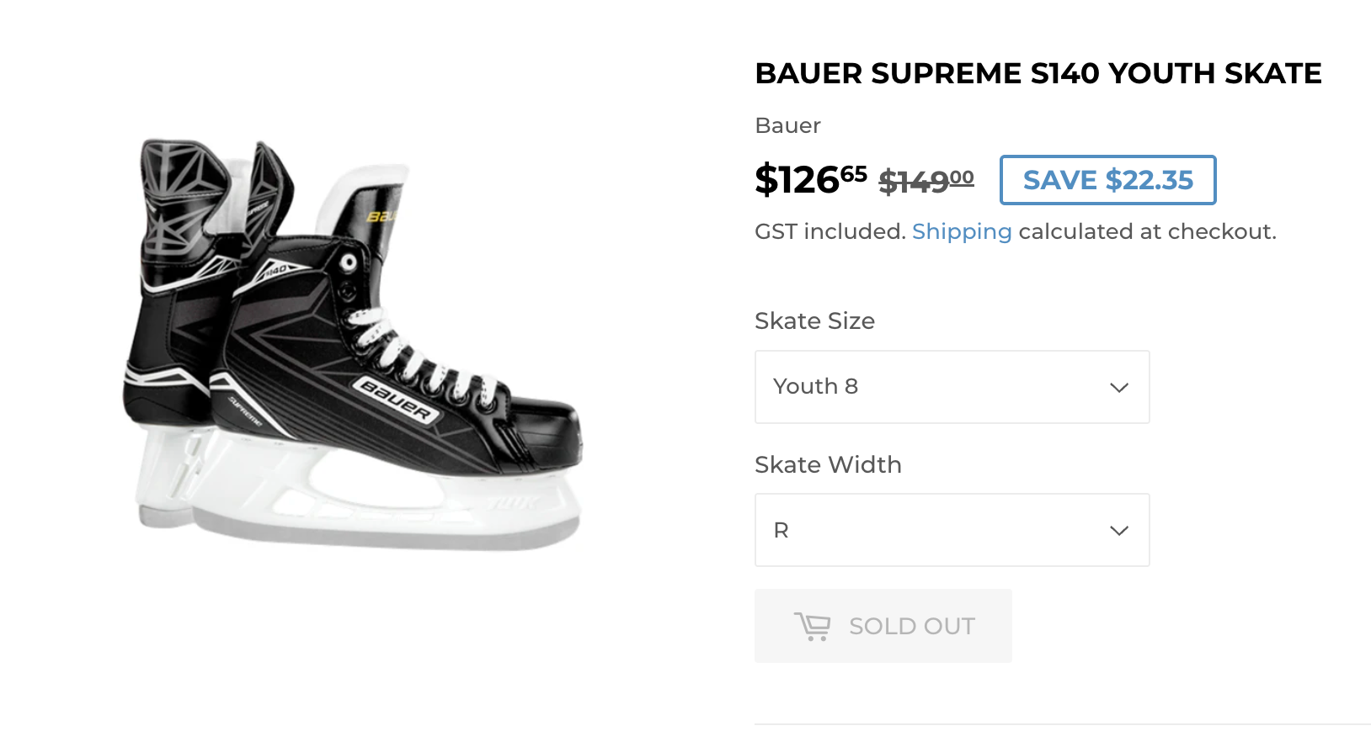Click the crossed-out $149.00 original price

(x=926, y=181)
